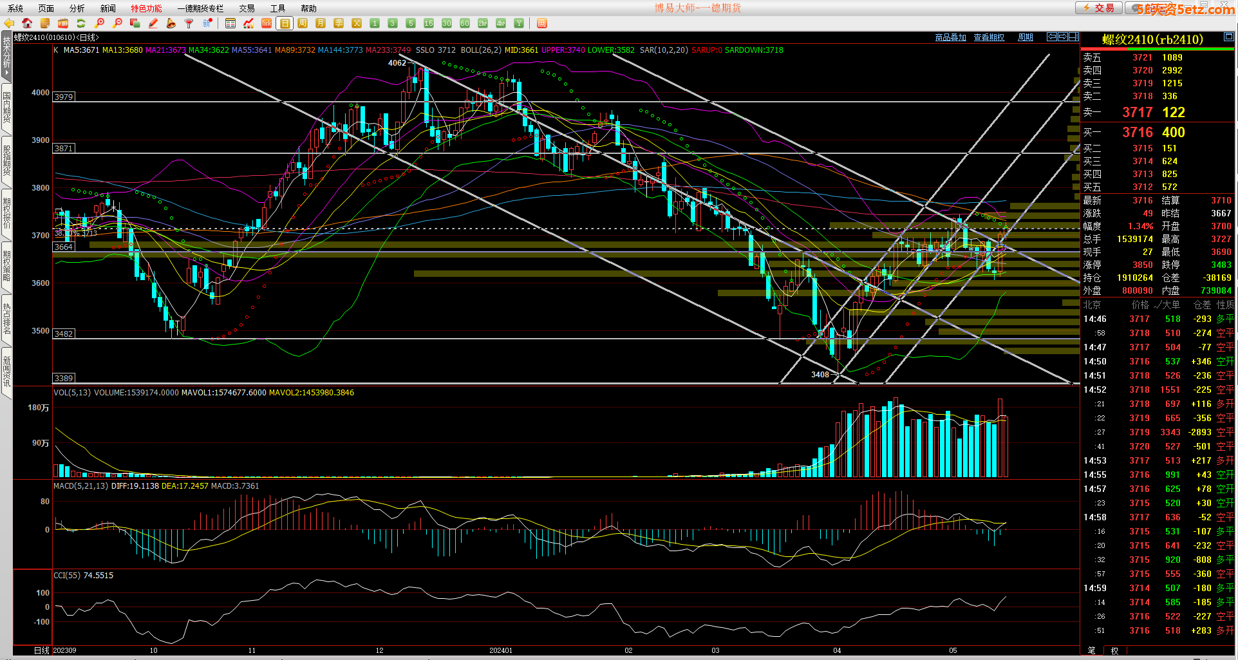Select the daily 日 period icon
1238x660 pixels.
285,23
